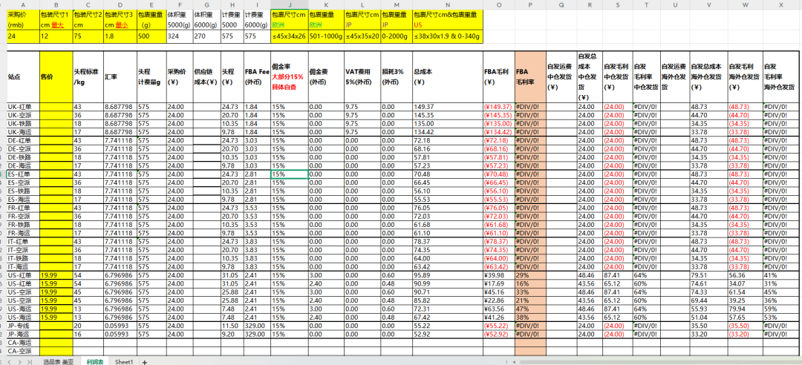The width and height of the screenshot is (802, 365).
Task: Select the JP-海运 row label
Action: (x=23, y=334)
